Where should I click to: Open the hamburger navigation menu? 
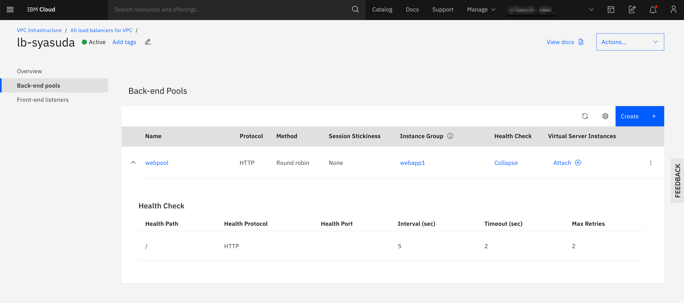[10, 10]
